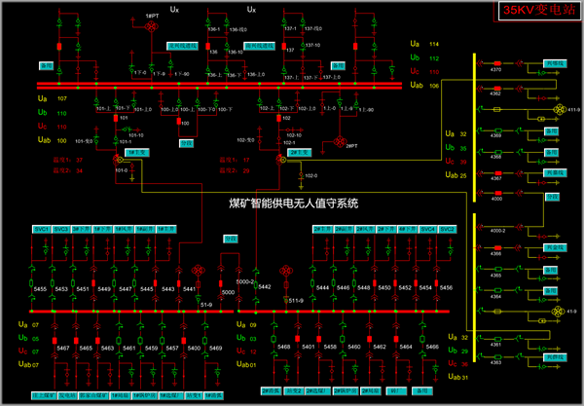584x406 pixels.
Task: Toggle isolating switch 137-1
Action: point(284,23)
